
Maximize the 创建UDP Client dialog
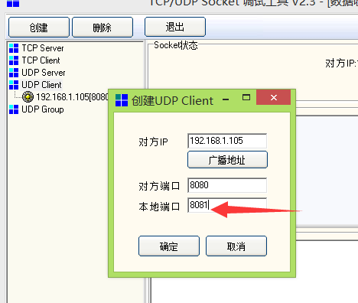(x=246, y=97)
